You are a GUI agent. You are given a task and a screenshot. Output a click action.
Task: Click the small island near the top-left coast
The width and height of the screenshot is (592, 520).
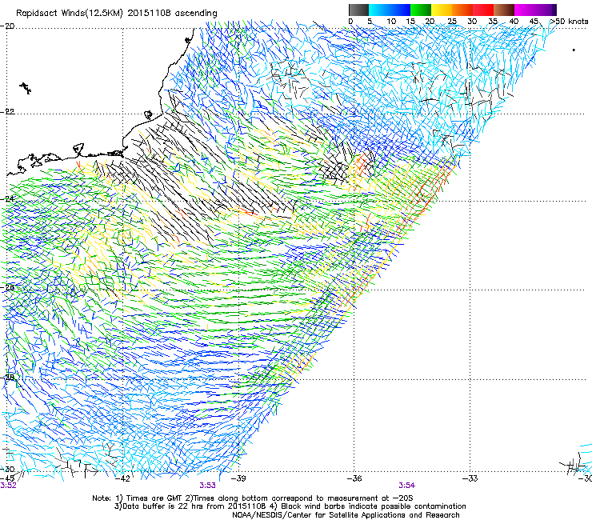coord(26,88)
